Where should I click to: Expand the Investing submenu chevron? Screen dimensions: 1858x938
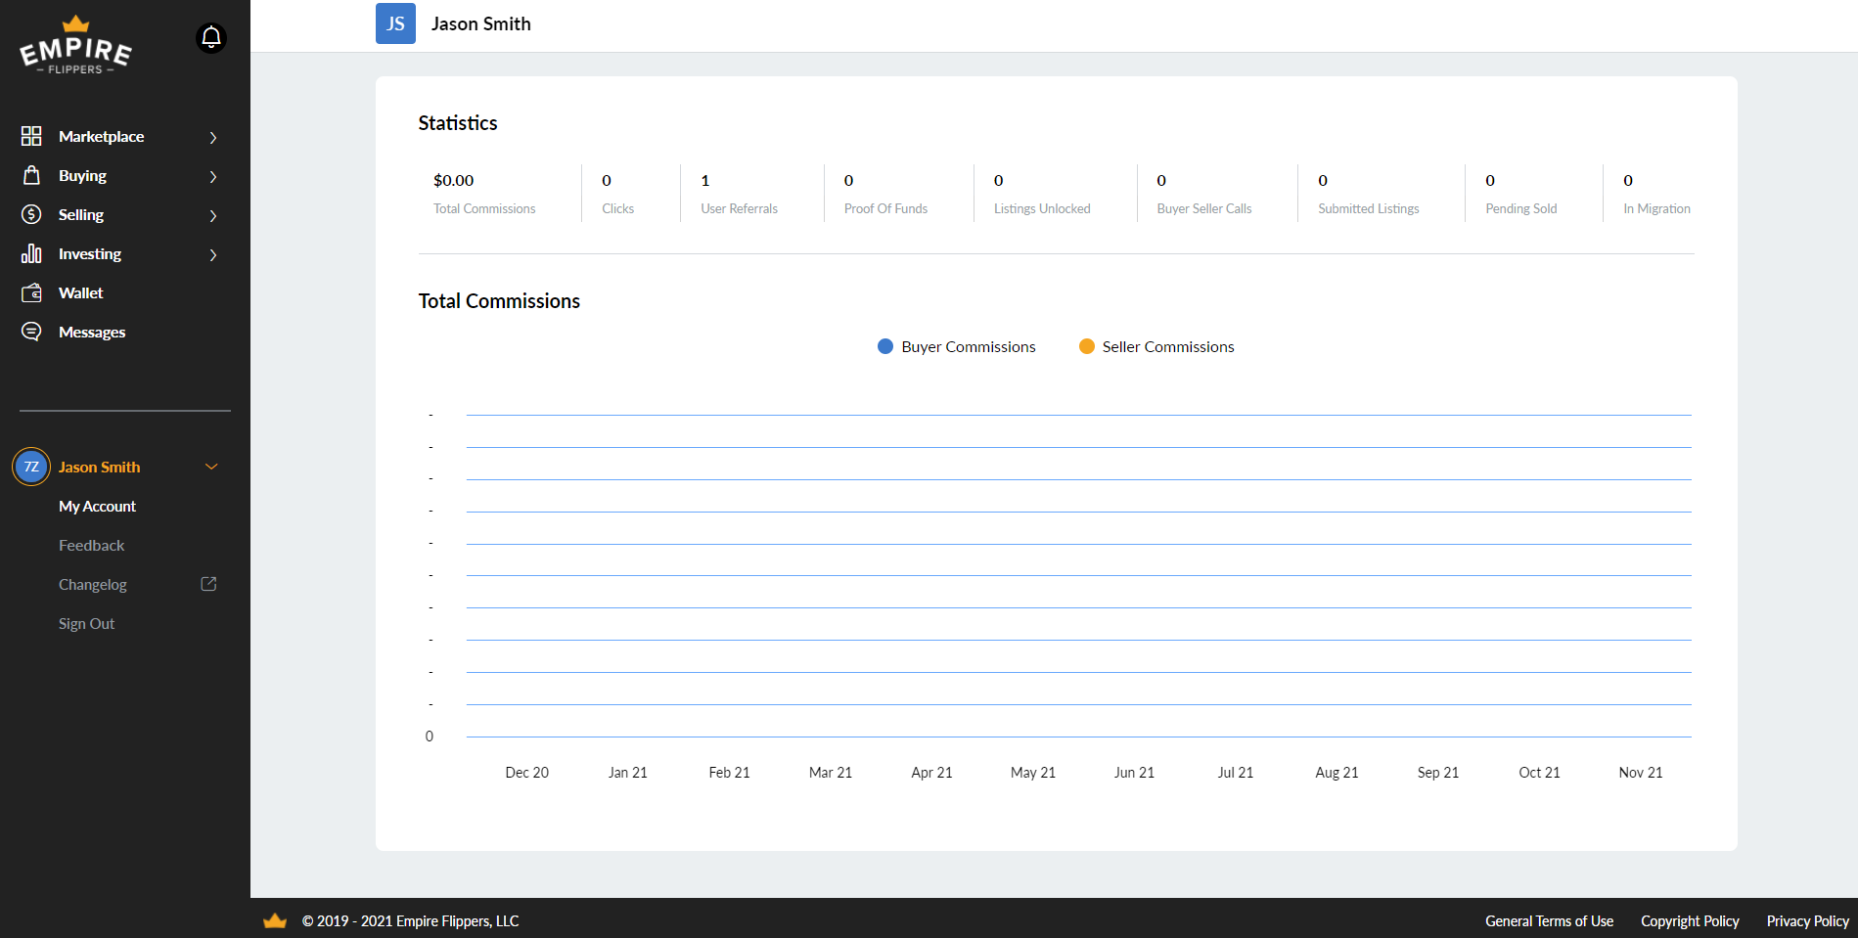tap(213, 254)
